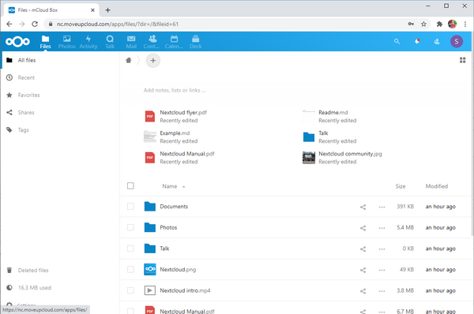Select the Nextcloud intro.mp4 checkbox
Viewport: 474px width, 314px height.
coord(130,290)
